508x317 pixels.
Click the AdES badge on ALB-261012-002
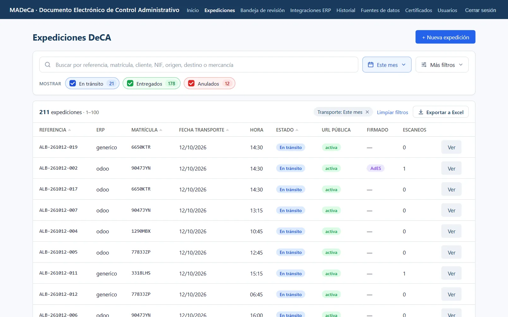tap(376, 168)
